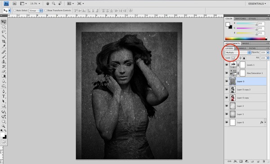Image resolution: width=270 pixels, height=164 pixels.
Task: Select the Crop tool
Action: (x=4, y=41)
